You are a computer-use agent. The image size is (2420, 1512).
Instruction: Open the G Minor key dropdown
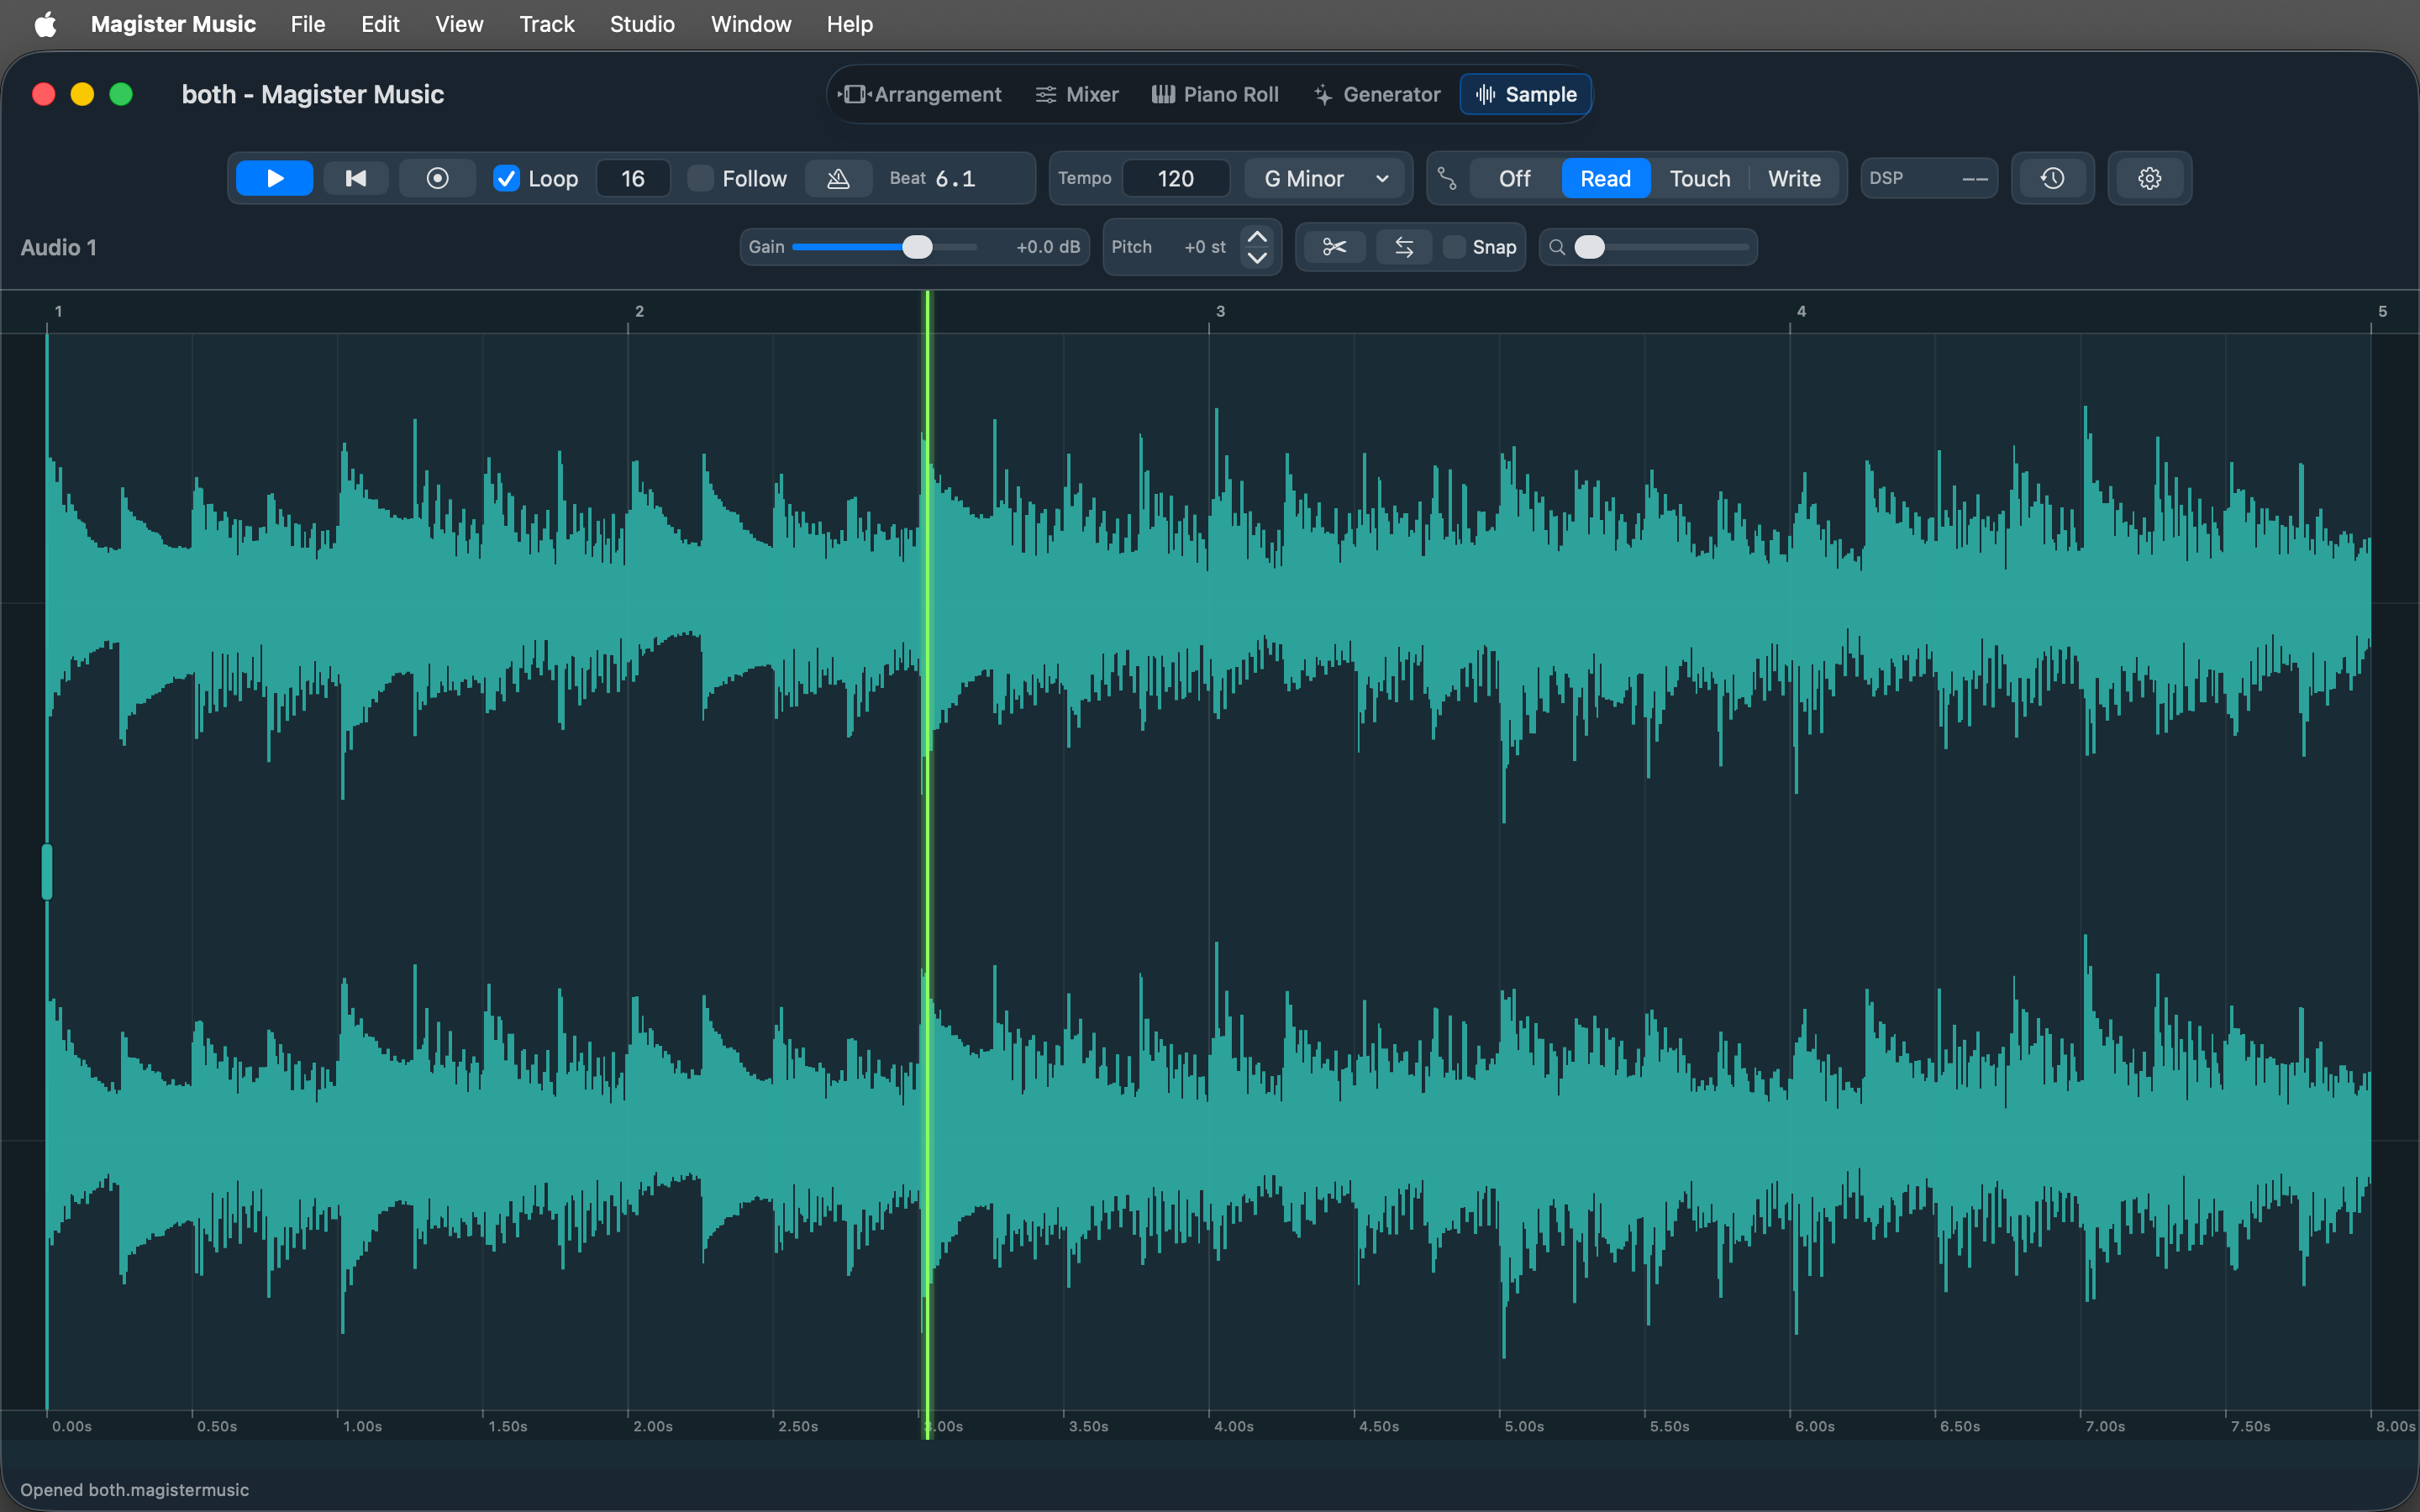pos(1325,178)
